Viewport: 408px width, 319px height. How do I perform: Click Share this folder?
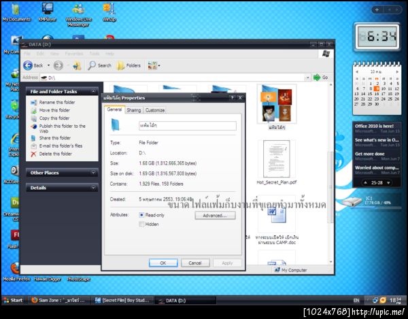(55, 138)
